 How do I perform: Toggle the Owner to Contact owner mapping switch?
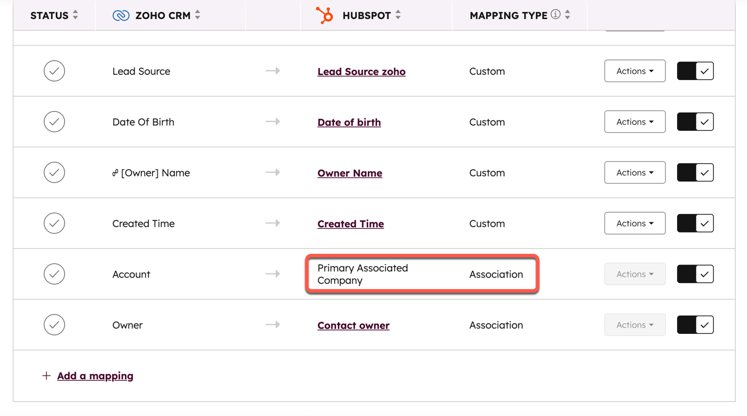[695, 324]
